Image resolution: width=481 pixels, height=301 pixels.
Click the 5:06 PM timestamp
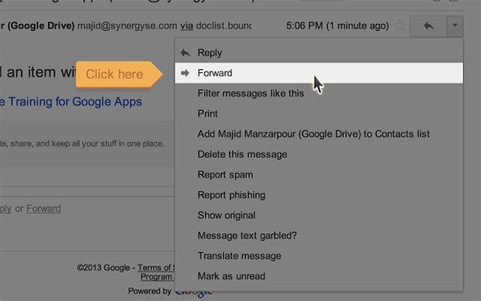tap(337, 26)
